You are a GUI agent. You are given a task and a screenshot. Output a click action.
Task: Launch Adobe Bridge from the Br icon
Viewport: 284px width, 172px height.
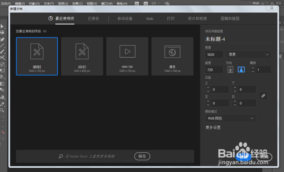point(136,3)
